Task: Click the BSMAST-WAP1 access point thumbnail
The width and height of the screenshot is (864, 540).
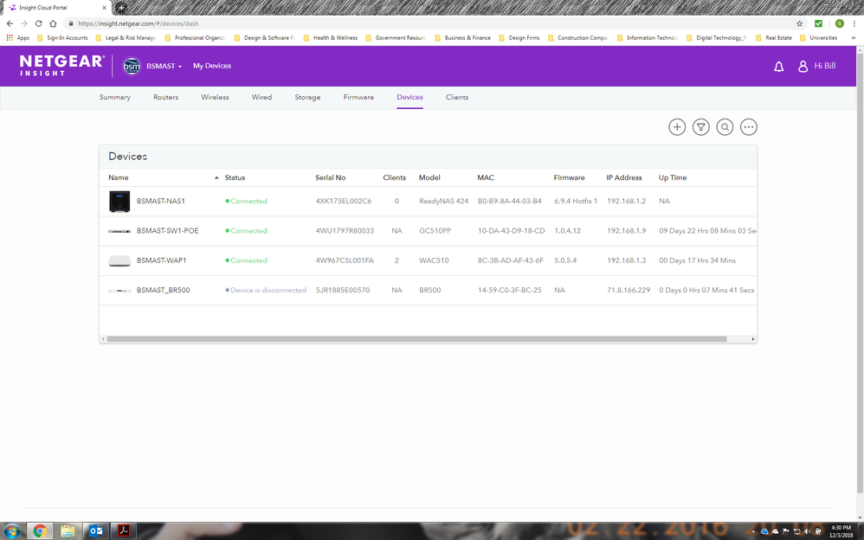Action: click(119, 260)
